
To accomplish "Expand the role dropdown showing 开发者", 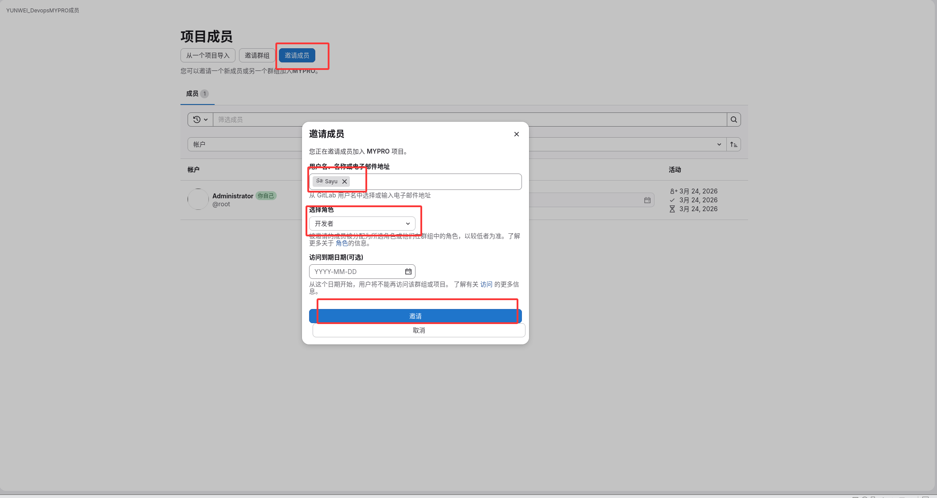I will (362, 224).
